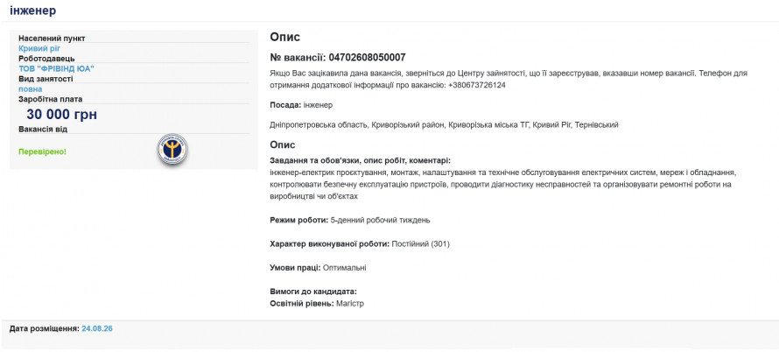Click the employment service round logo
The image size is (779, 352).
click(172, 149)
